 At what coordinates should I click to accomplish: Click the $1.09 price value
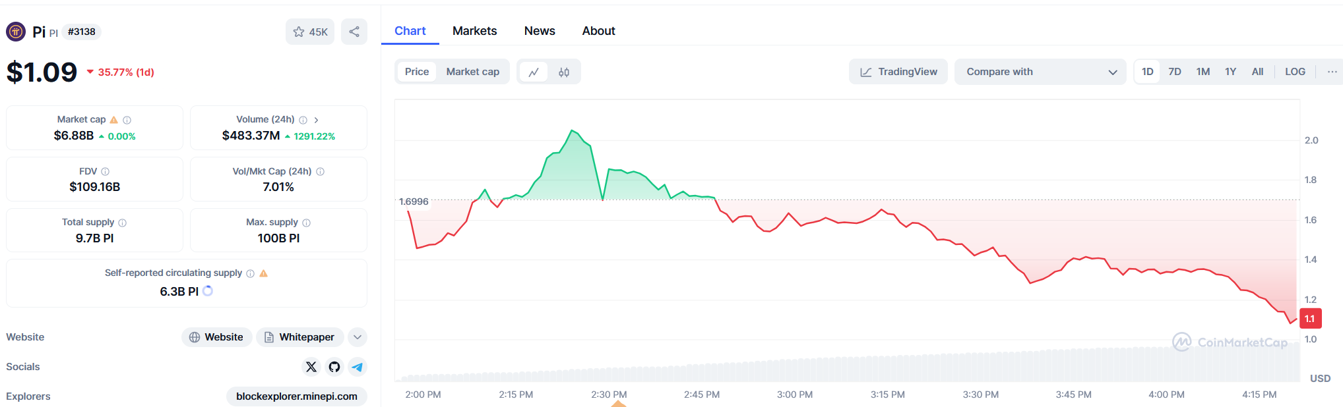click(42, 72)
